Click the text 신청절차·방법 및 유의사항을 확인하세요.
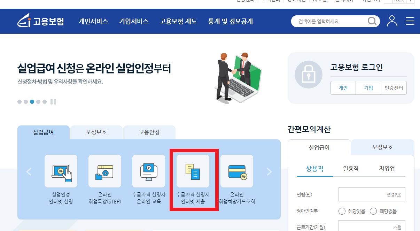 pos(60,82)
